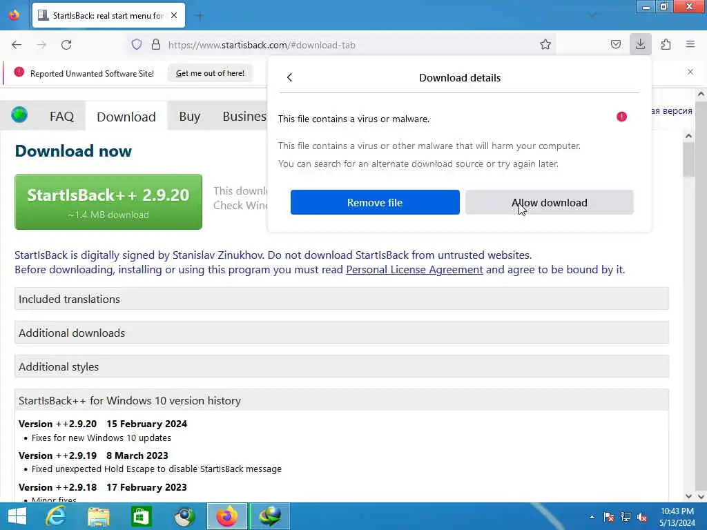Click the Russian version link
The width and height of the screenshot is (707, 530).
(x=671, y=111)
